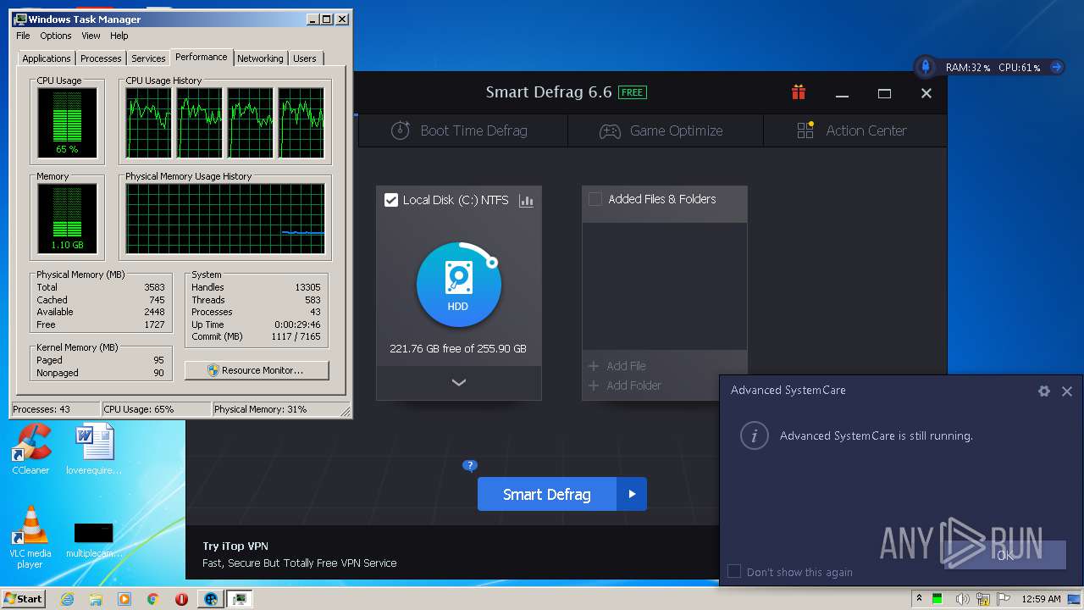Open the black multiplecam desktop file icon
The height and width of the screenshot is (610, 1084).
(94, 540)
